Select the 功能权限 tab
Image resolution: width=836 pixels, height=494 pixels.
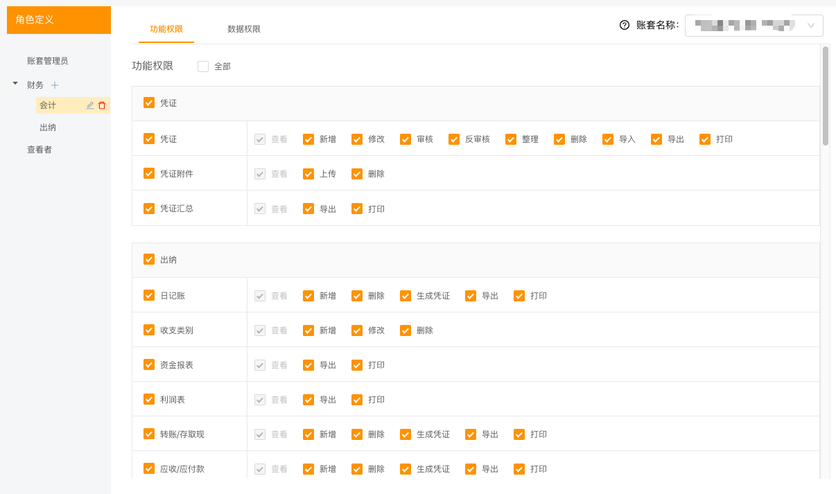coord(166,29)
